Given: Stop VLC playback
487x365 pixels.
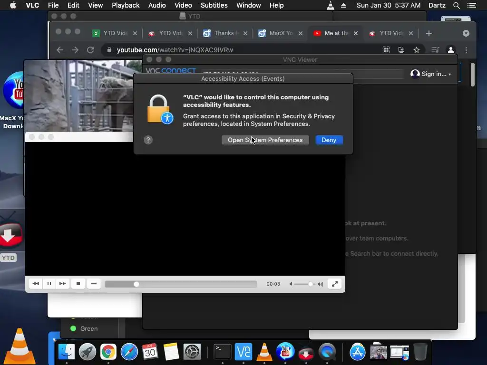Looking at the screenshot, I should (78, 284).
